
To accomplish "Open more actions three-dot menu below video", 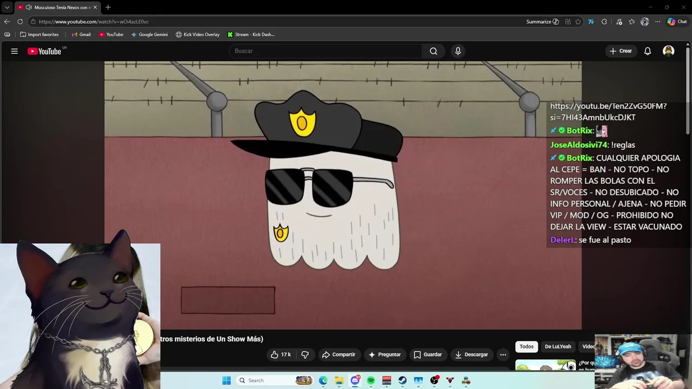I will pyautogui.click(x=503, y=354).
